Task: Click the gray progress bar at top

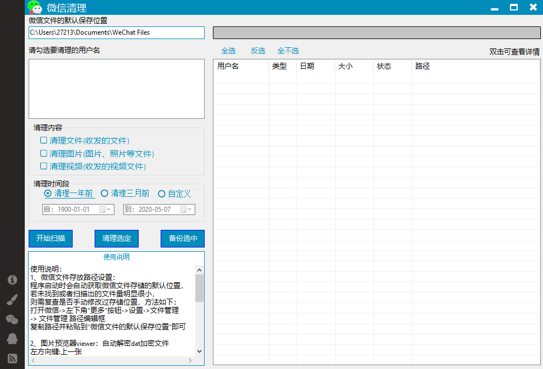Action: [x=377, y=32]
